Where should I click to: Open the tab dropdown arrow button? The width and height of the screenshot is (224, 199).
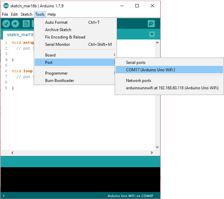152,34
